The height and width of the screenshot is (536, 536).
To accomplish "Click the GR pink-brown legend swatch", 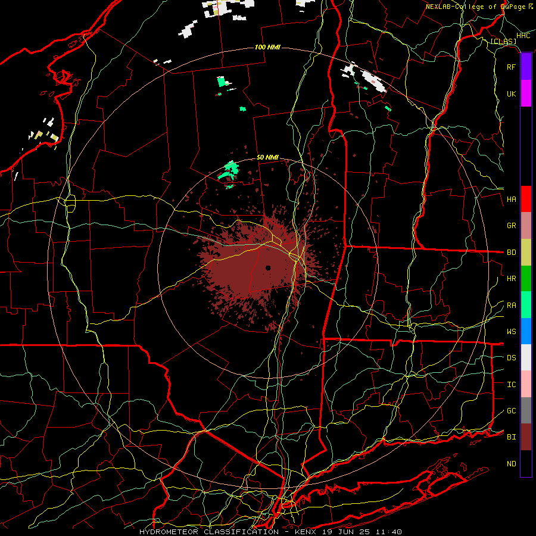I will pos(526,226).
